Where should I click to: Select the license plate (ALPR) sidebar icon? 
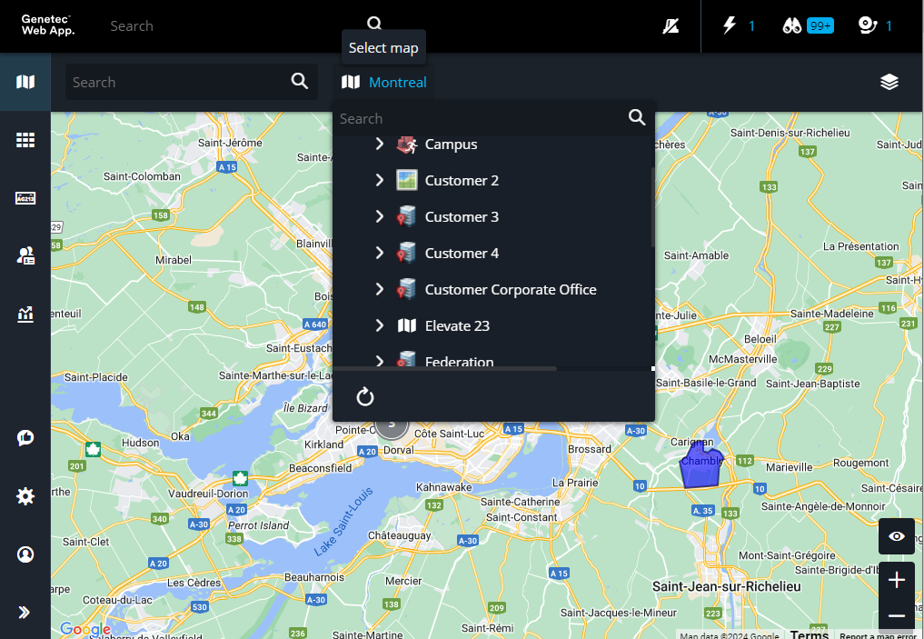25,197
